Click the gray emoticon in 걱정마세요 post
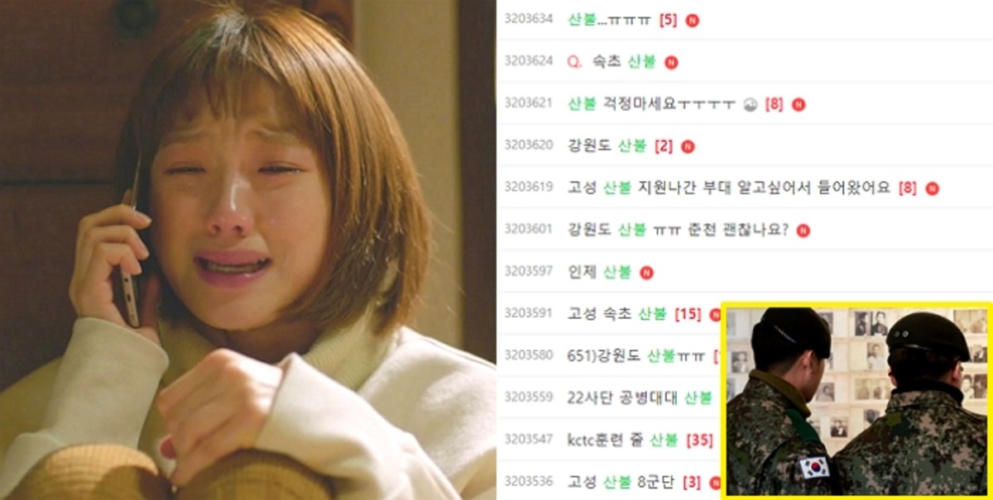 (750, 105)
